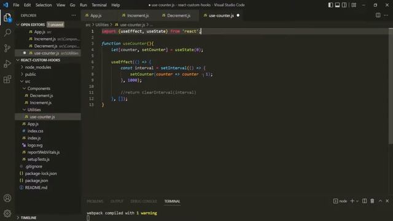This screenshot has height=221, width=393.
Task: Collapse the Utilities folder
Action: 48,110
